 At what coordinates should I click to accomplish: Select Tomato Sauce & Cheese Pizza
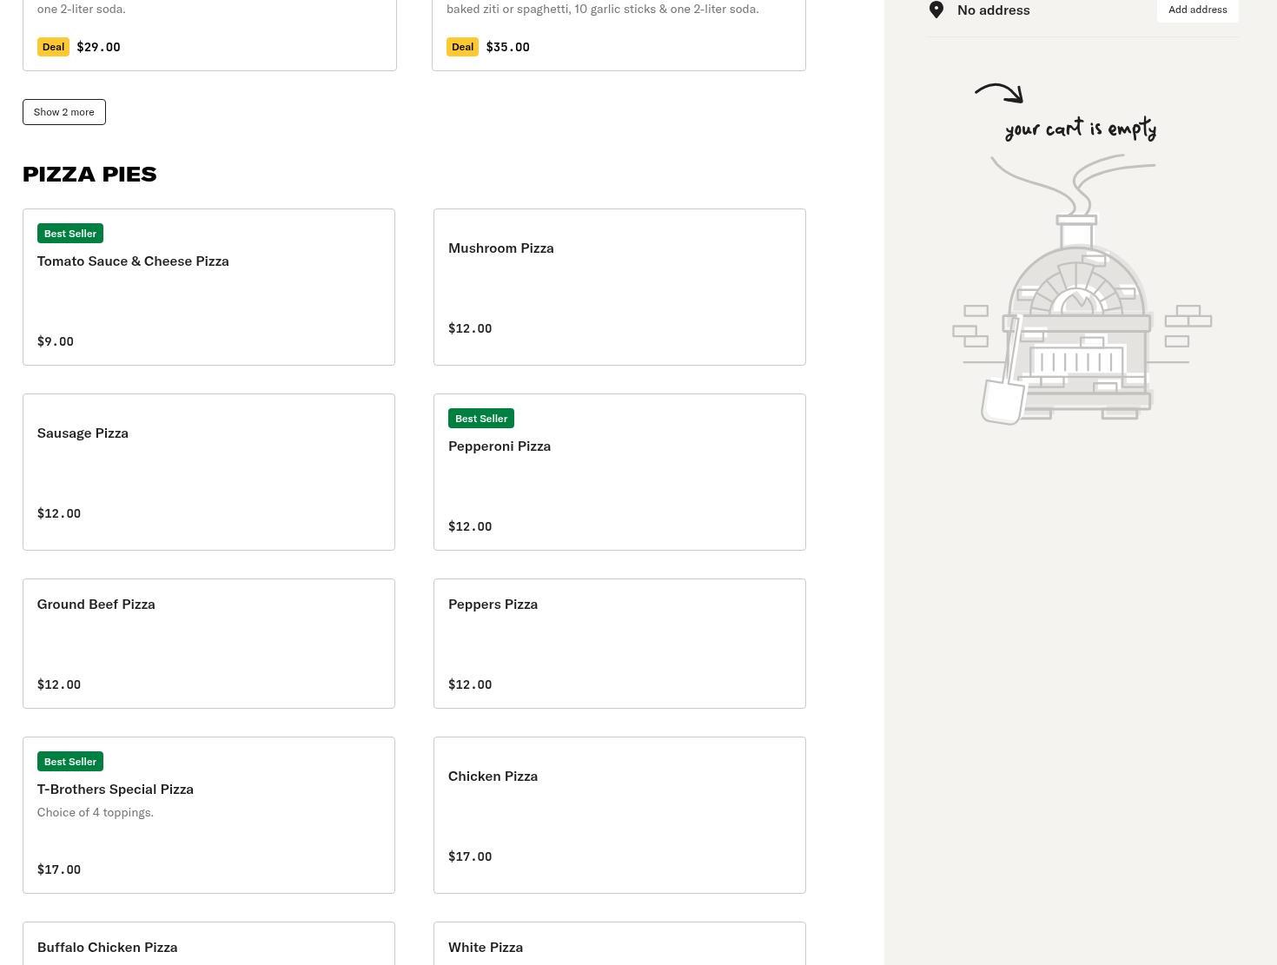[x=208, y=287]
